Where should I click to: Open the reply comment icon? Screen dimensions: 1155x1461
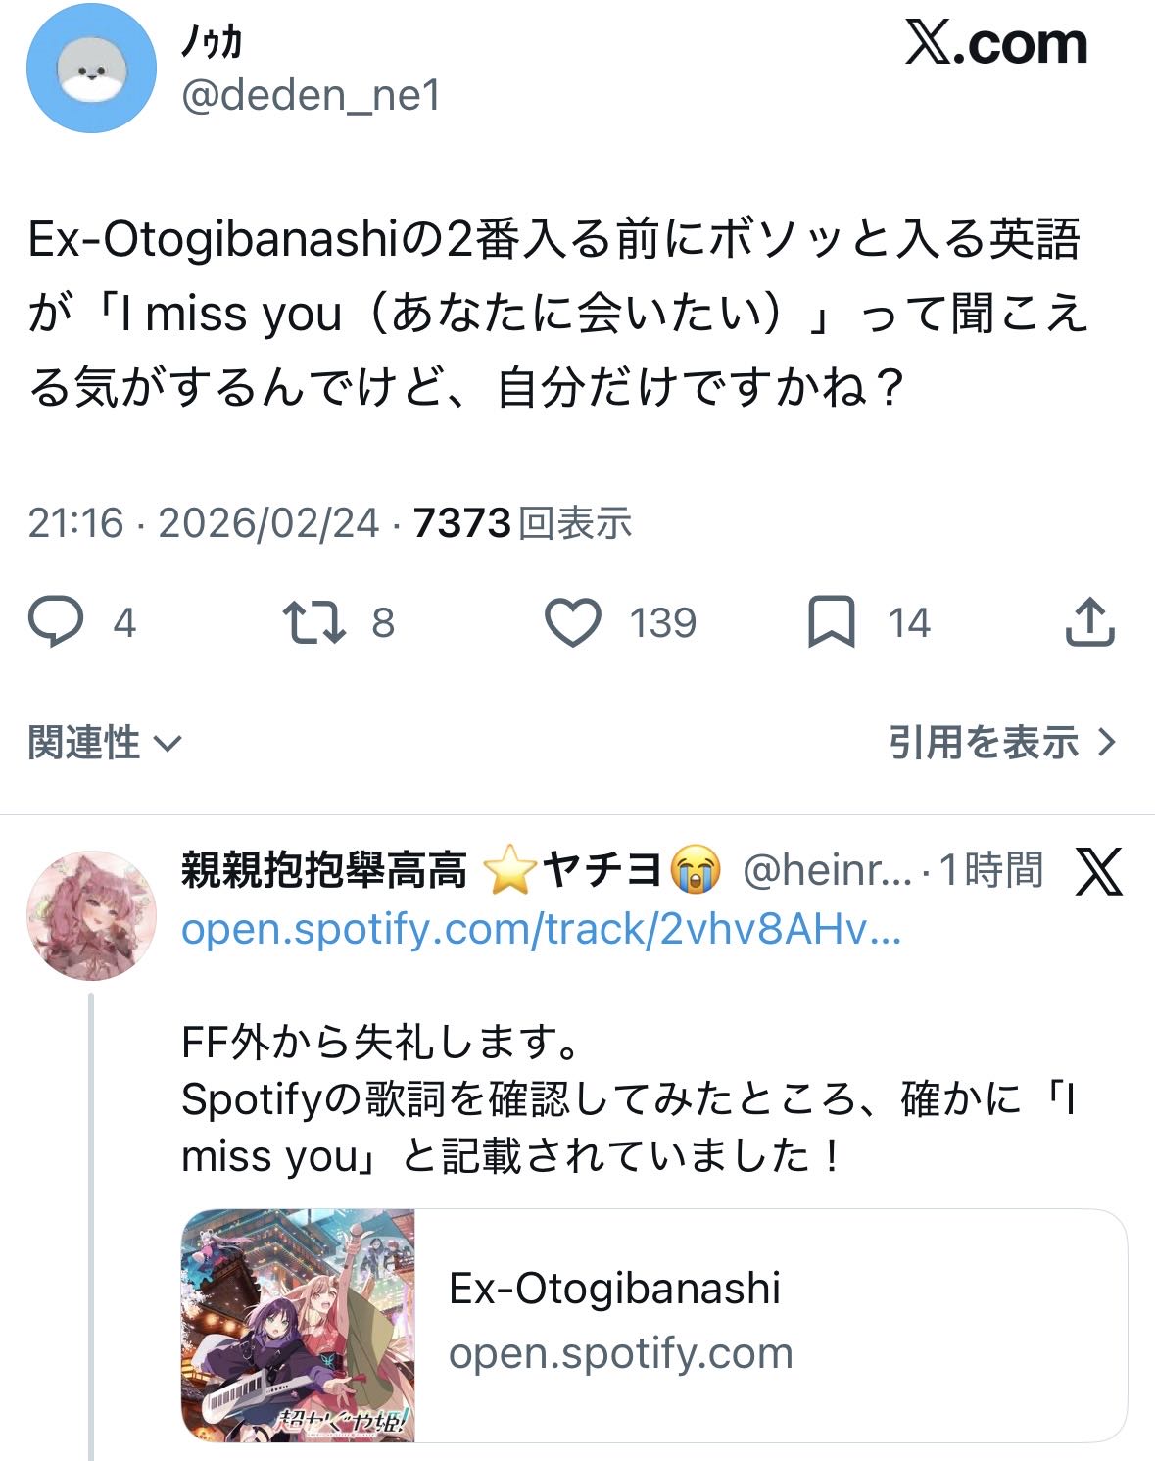pos(56,622)
